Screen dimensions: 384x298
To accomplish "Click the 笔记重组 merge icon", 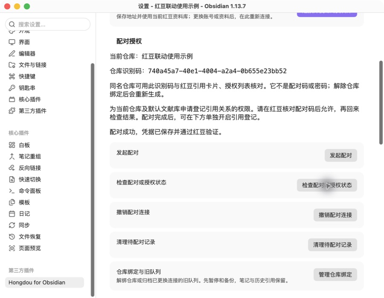I will click(x=12, y=157).
